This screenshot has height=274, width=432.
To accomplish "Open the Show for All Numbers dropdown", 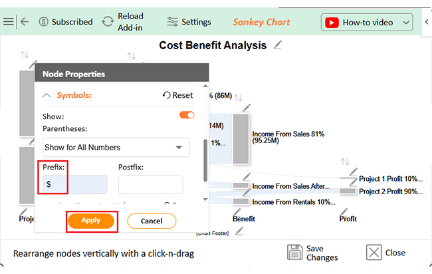I will pos(116,148).
